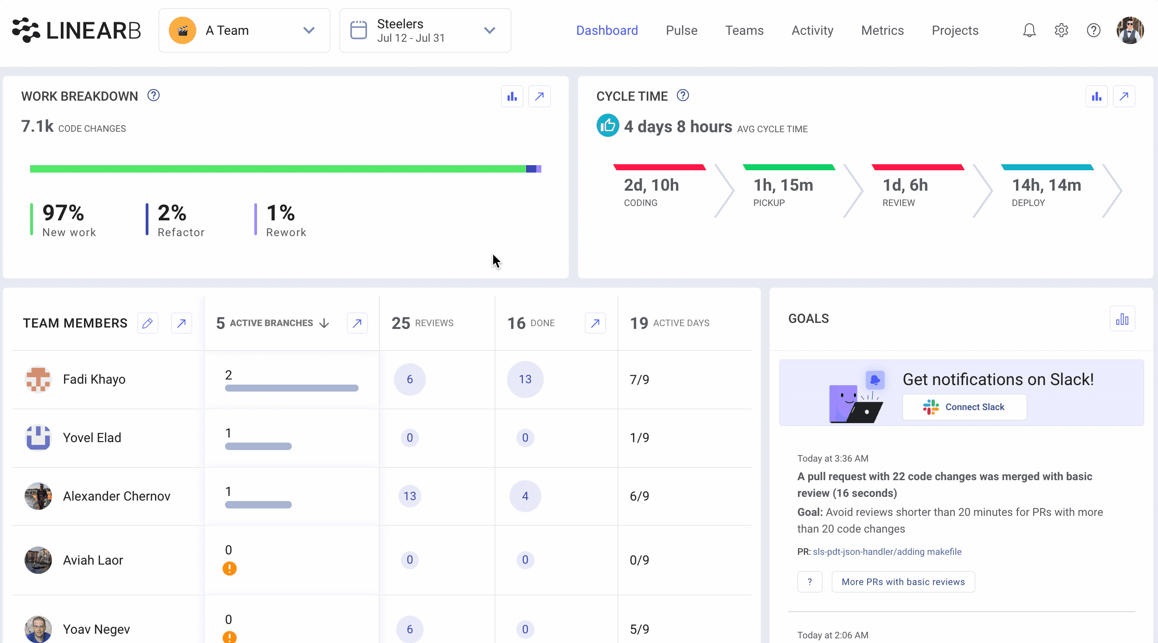The image size is (1158, 643).
Task: Select Yoav Negev's name
Action: pyautogui.click(x=96, y=629)
